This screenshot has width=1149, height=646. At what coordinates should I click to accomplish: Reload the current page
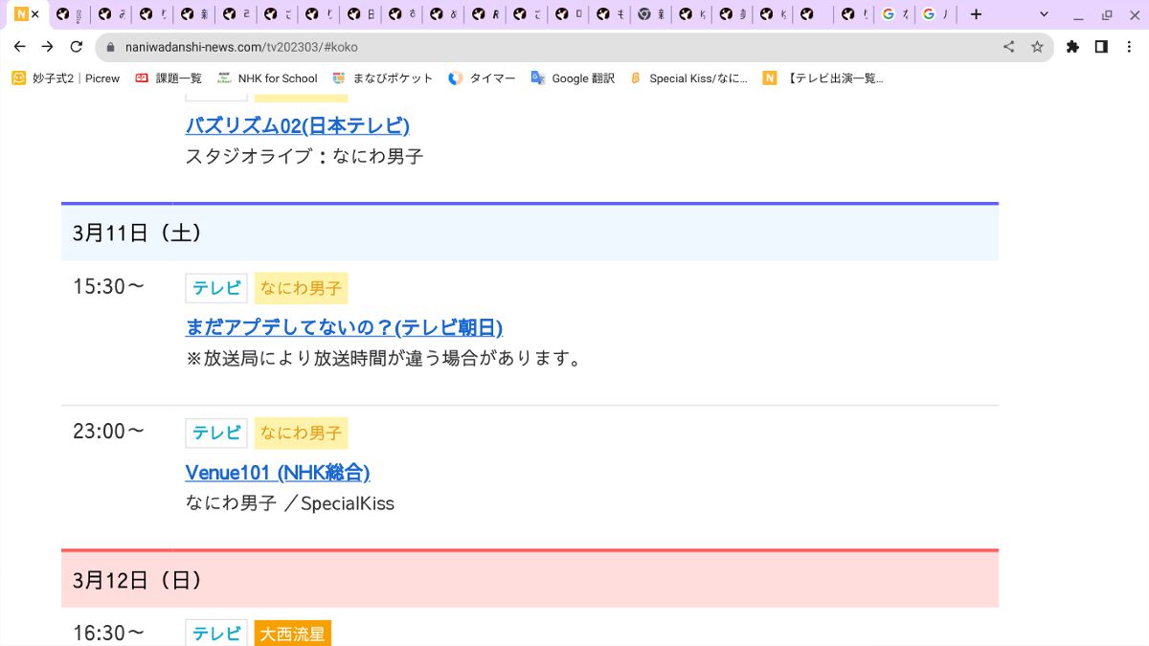point(77,46)
